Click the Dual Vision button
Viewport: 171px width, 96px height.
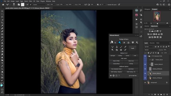(131, 69)
